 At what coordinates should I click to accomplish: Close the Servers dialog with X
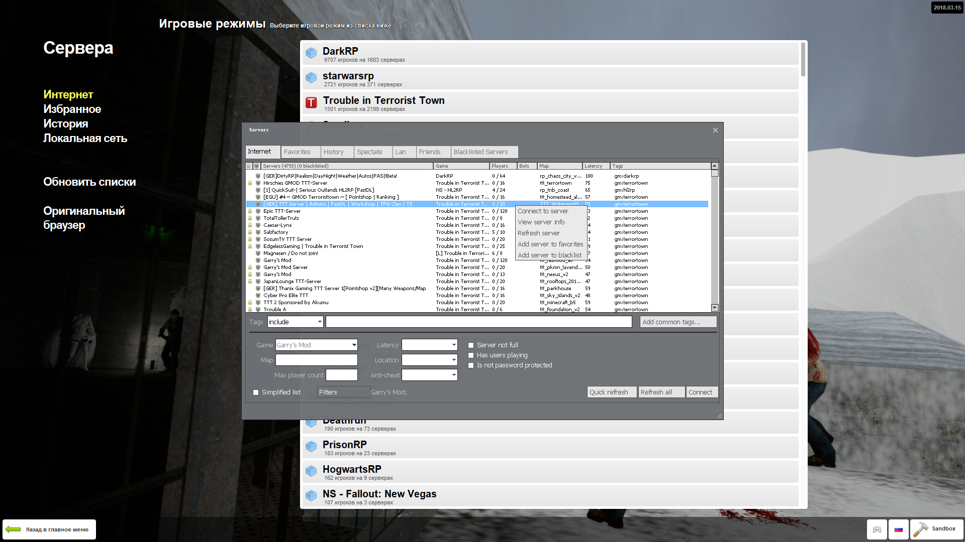point(715,130)
